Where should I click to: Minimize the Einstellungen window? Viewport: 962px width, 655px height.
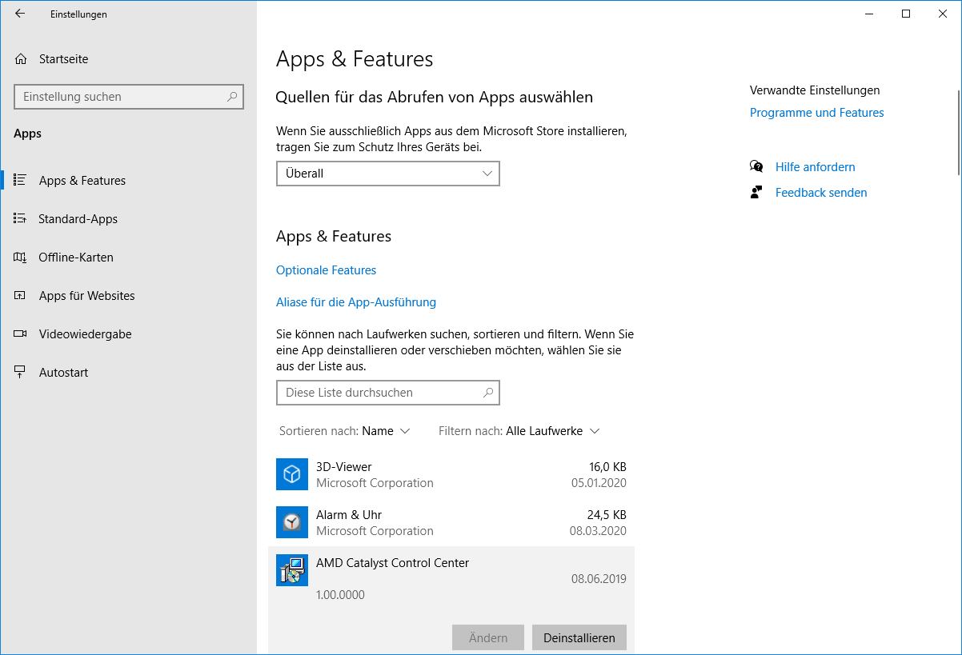[x=869, y=14]
